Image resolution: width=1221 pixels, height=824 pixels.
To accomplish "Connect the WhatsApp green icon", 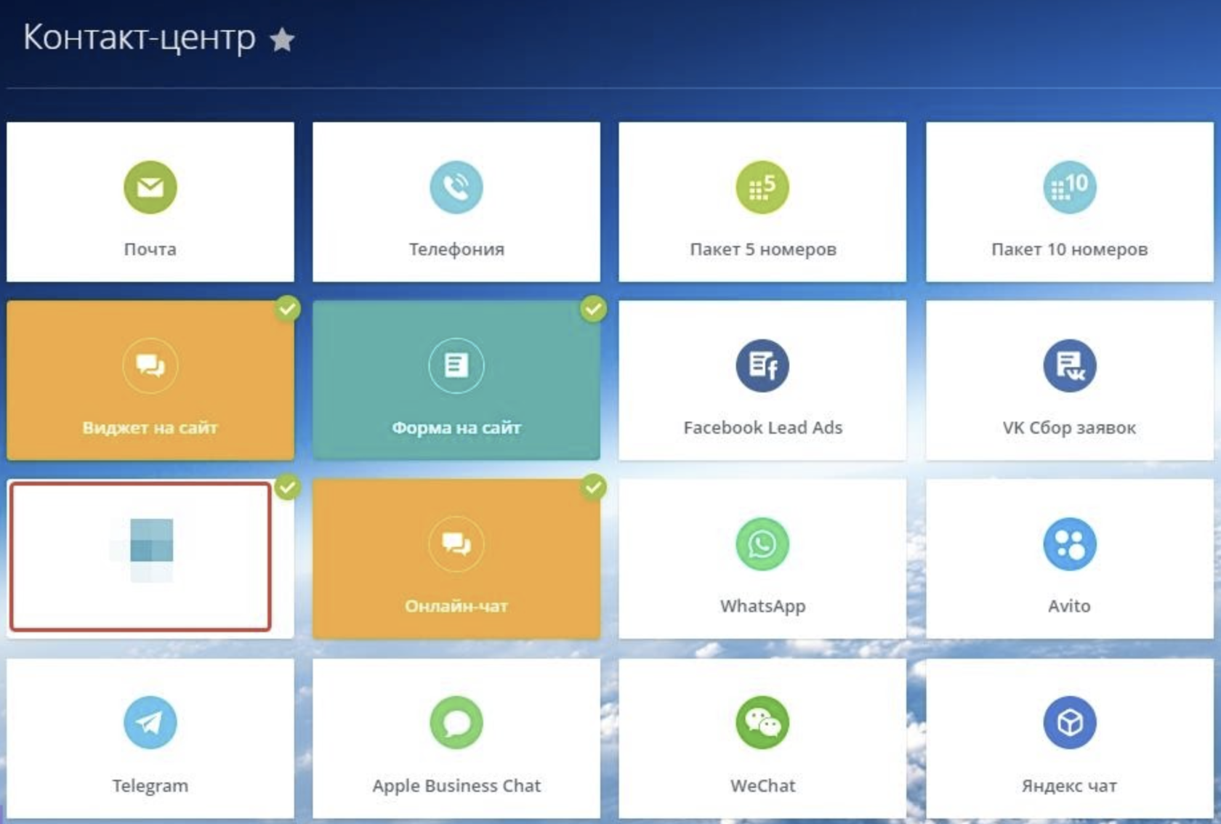I will pos(762,544).
